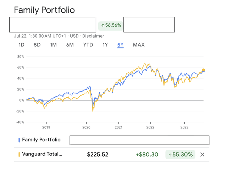Click the 56.56% gain badge
Screen dimensions: 227x170
[x=111, y=25]
